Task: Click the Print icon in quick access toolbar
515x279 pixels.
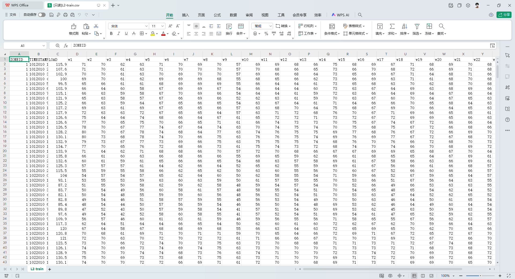Action: click(65, 15)
